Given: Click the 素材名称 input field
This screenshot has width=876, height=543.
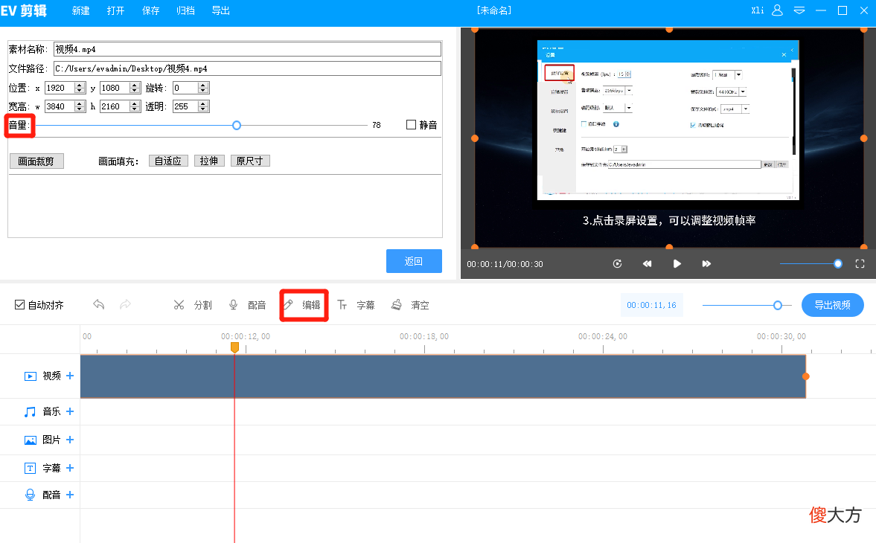Looking at the screenshot, I should click(248, 49).
